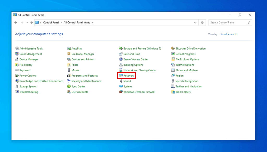Open Power Options
The height and width of the screenshot is (152, 267).
click(x=27, y=76)
